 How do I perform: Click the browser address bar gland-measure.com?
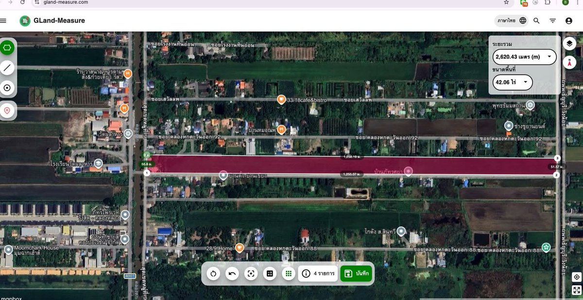tap(66, 2)
